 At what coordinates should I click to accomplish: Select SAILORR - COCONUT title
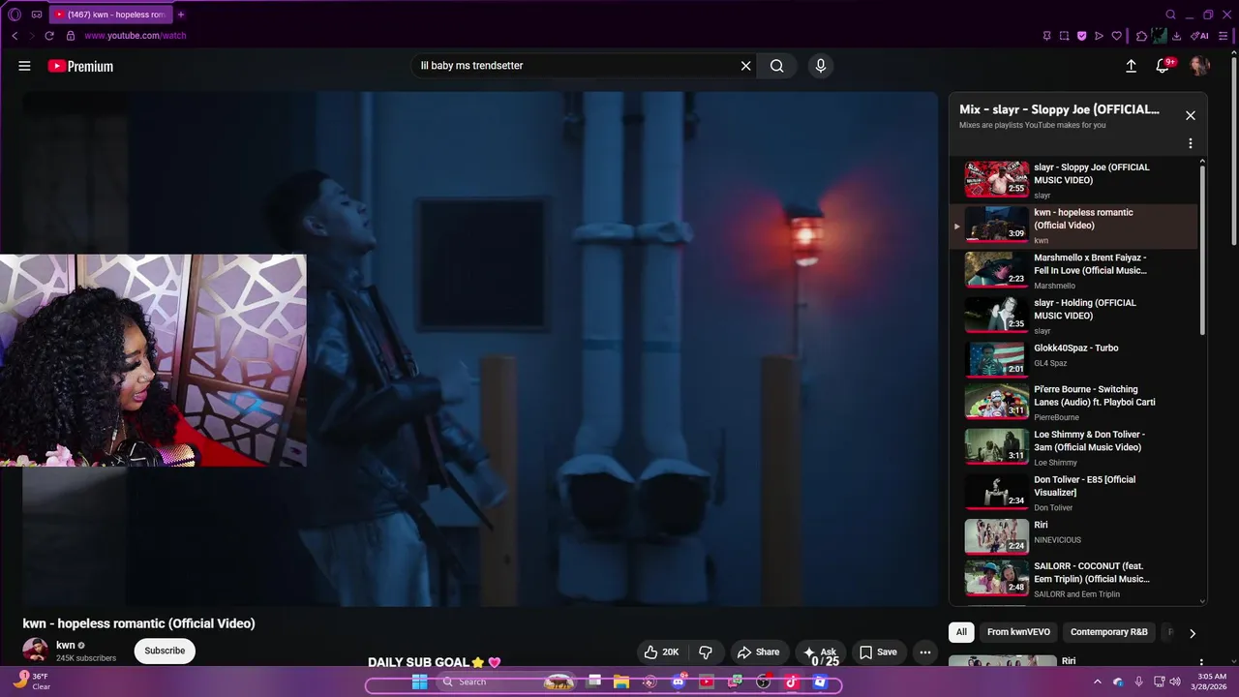[x=1091, y=572]
